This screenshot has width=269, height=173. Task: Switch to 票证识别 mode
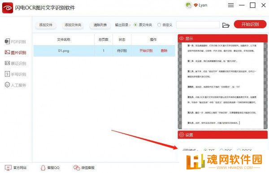coord(15,63)
